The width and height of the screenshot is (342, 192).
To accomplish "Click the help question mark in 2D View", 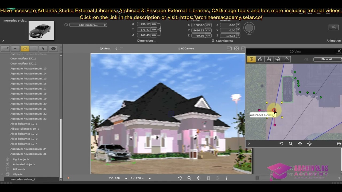I will [249, 144].
